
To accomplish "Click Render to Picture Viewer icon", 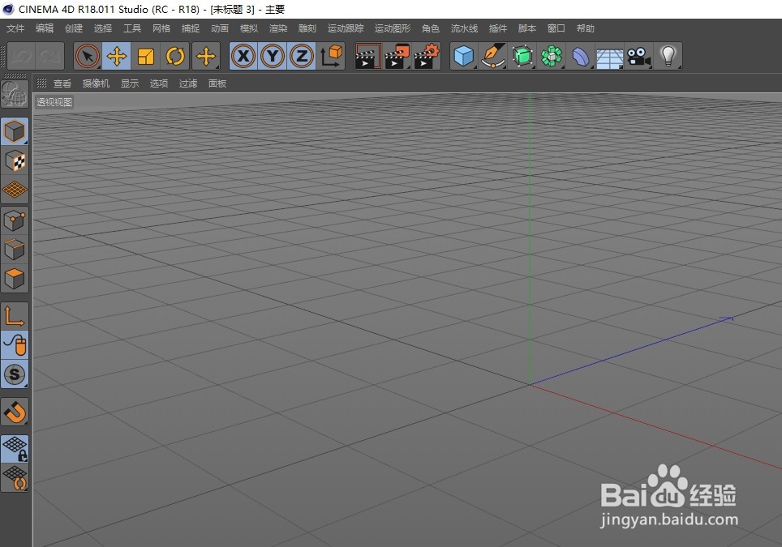I will tap(397, 56).
